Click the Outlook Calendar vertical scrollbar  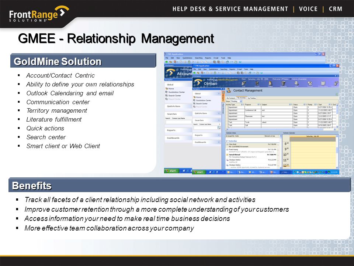click(x=337, y=152)
